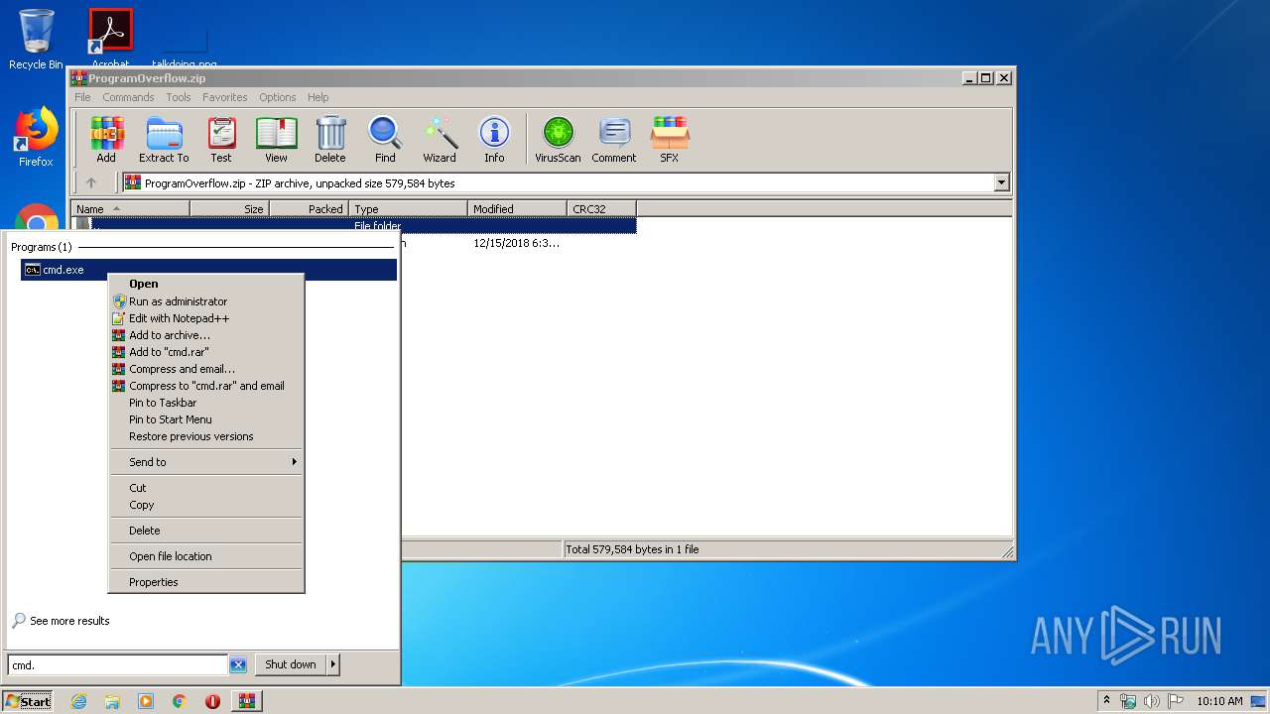
Task: Open the Commands menu
Action: tap(128, 97)
